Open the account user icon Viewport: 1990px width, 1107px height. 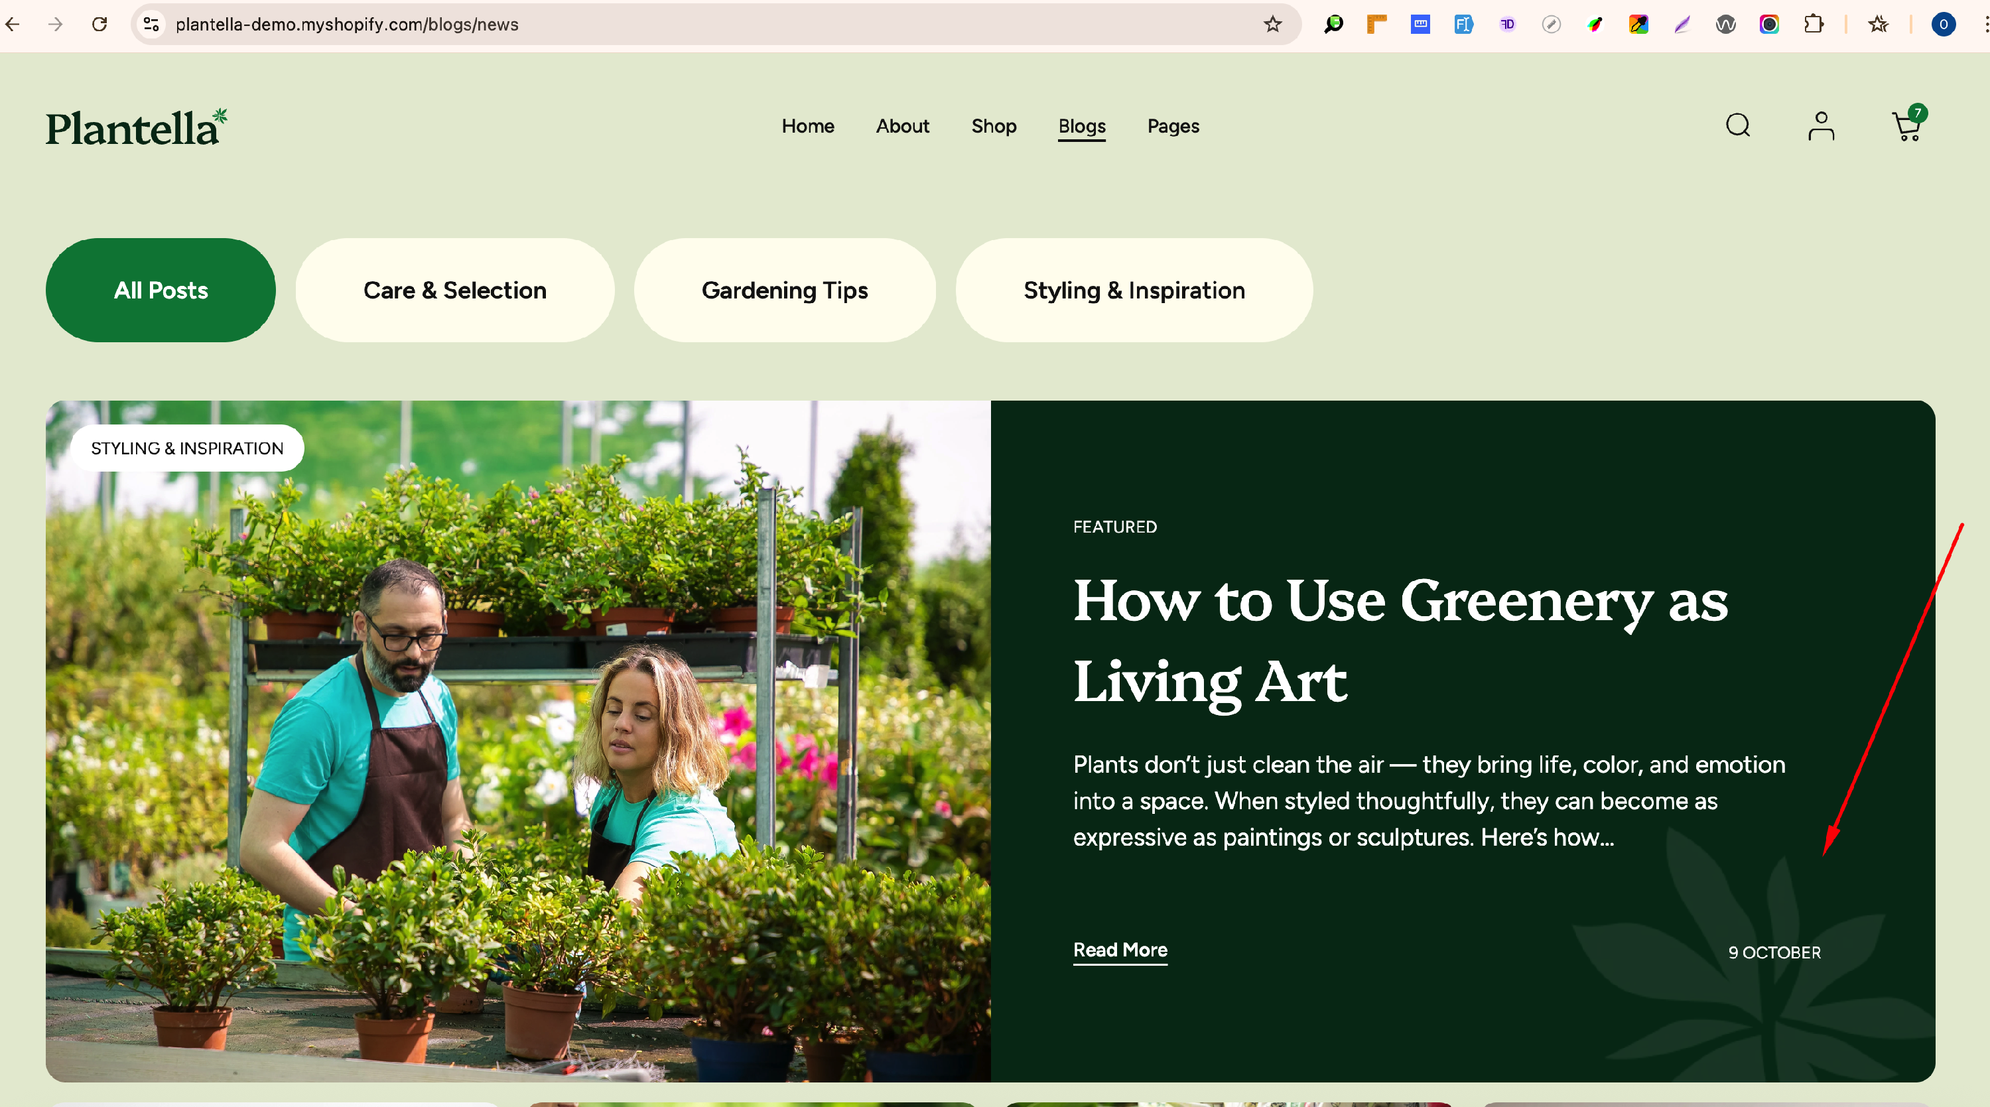point(1821,126)
